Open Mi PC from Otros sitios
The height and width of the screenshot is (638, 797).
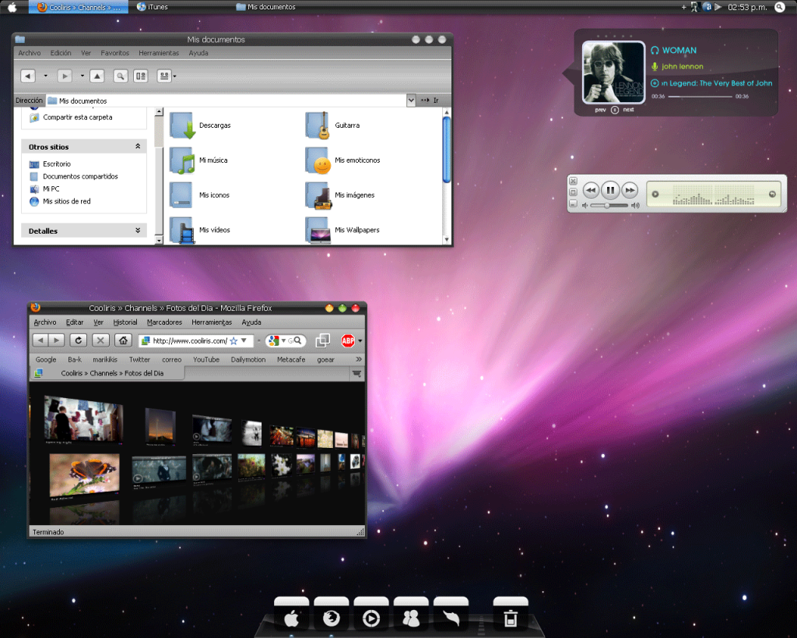click(x=51, y=189)
